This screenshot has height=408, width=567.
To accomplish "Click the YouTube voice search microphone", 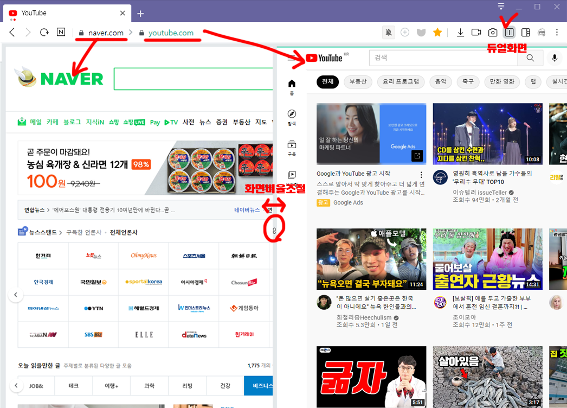I will 555,58.
